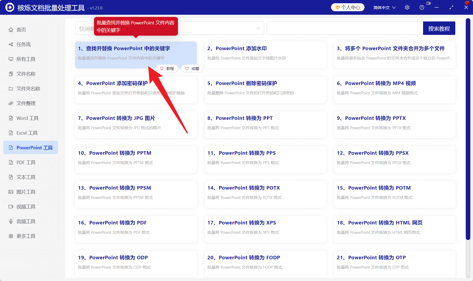Open PowerPoint 转换为 MP4 视频 card
Screen dimensions: 473x281
395,90
